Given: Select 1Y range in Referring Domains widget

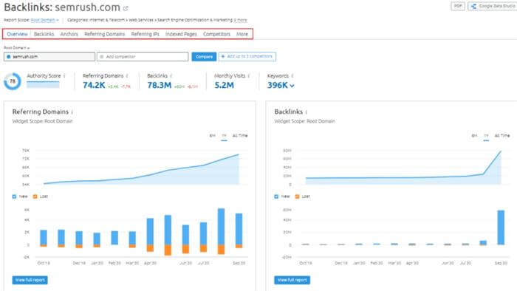Looking at the screenshot, I should coord(225,136).
